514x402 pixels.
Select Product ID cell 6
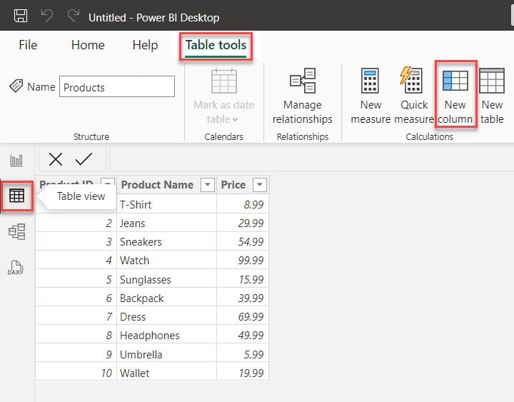coord(76,298)
